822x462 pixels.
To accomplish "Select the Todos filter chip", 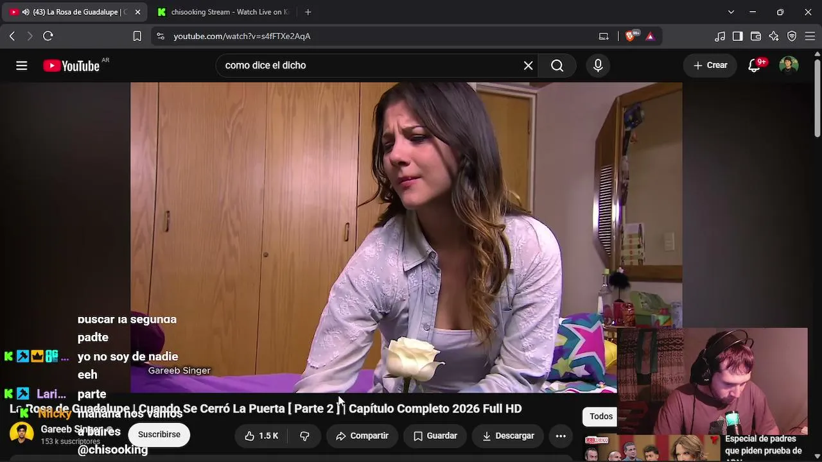I will click(x=601, y=416).
